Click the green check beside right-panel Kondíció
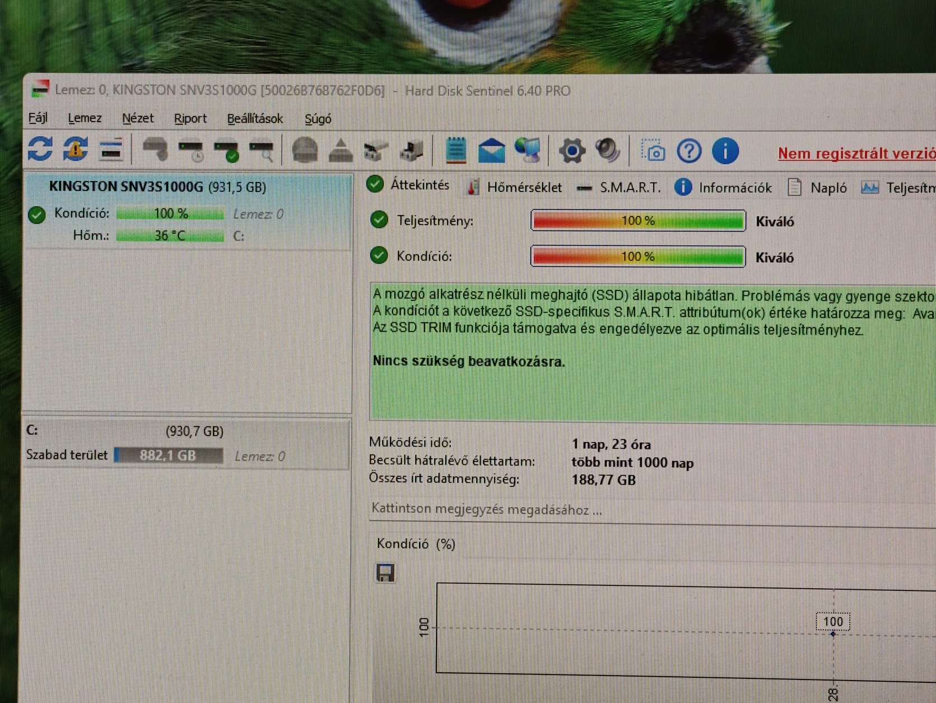Screen dimensions: 936x703 (379, 256)
